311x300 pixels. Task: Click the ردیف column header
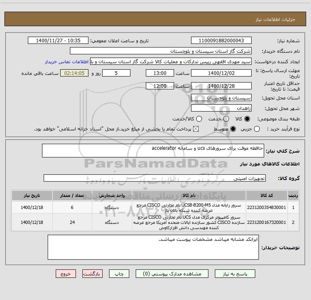[x=293, y=195]
